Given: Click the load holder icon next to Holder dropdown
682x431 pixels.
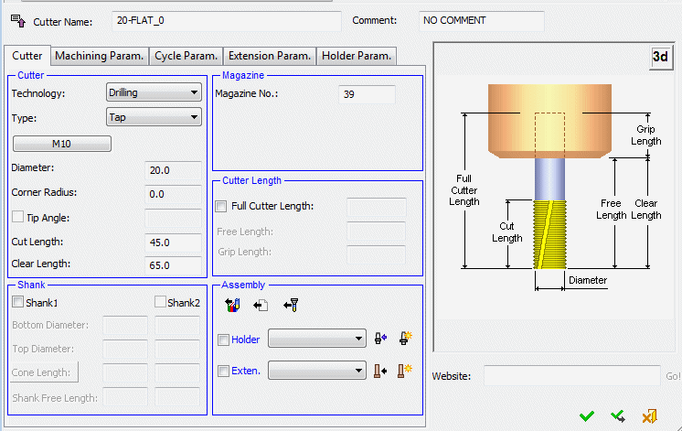Looking at the screenshot, I should pos(381,339).
